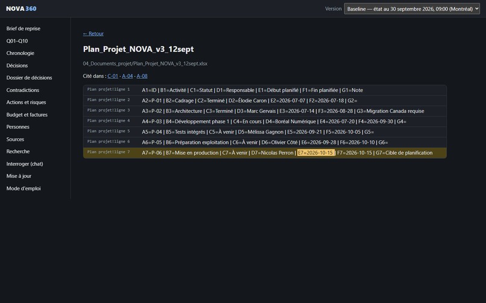
Task: Click the Plan_Projet_NOVA_v3_12sept title
Action: click(138, 49)
